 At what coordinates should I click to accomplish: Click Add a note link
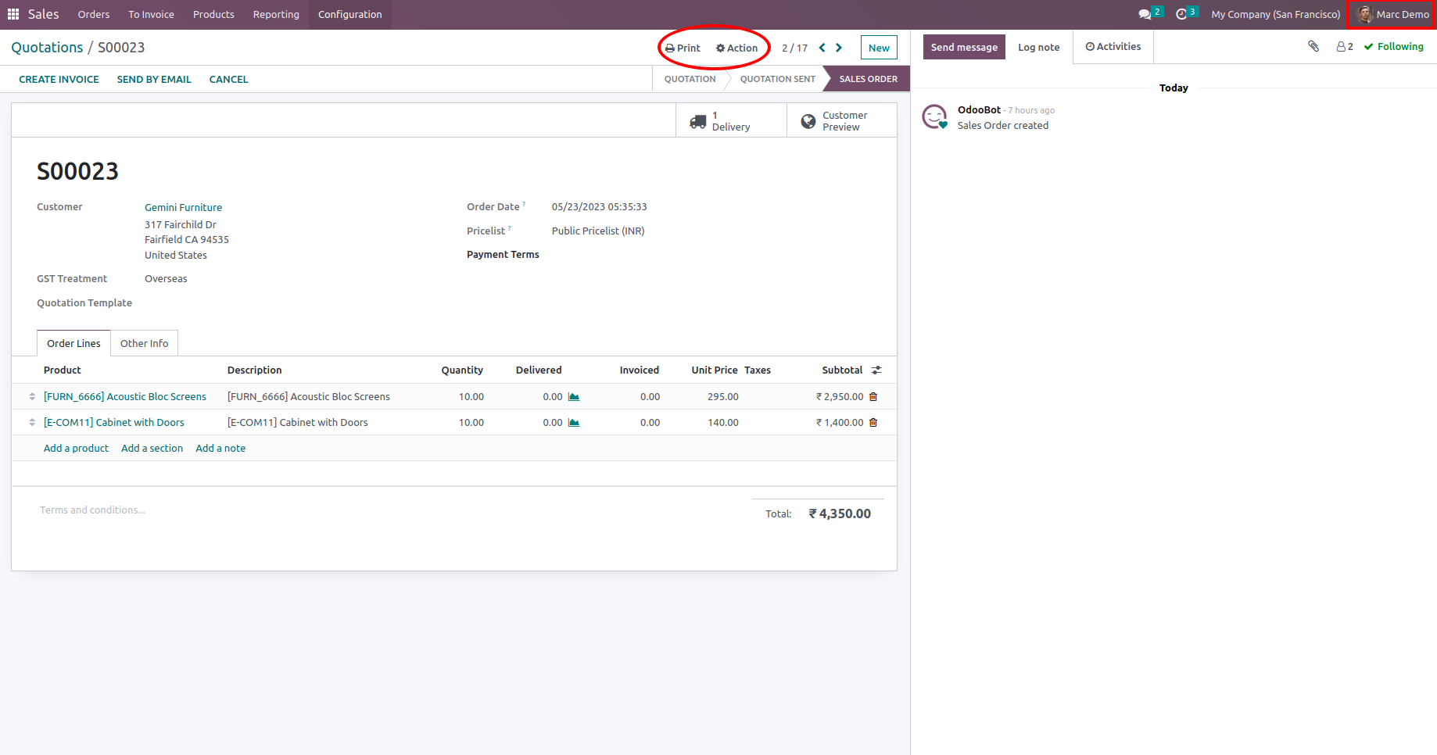point(220,449)
